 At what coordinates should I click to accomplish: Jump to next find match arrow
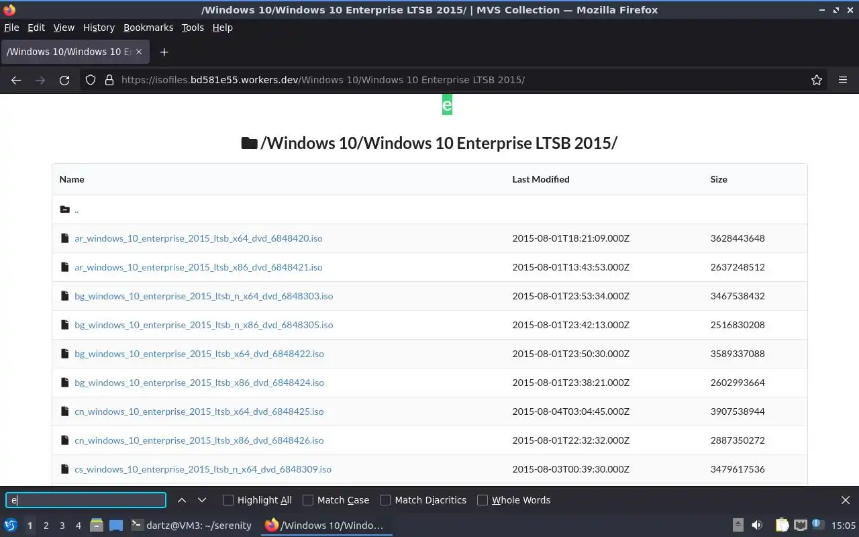pos(202,500)
